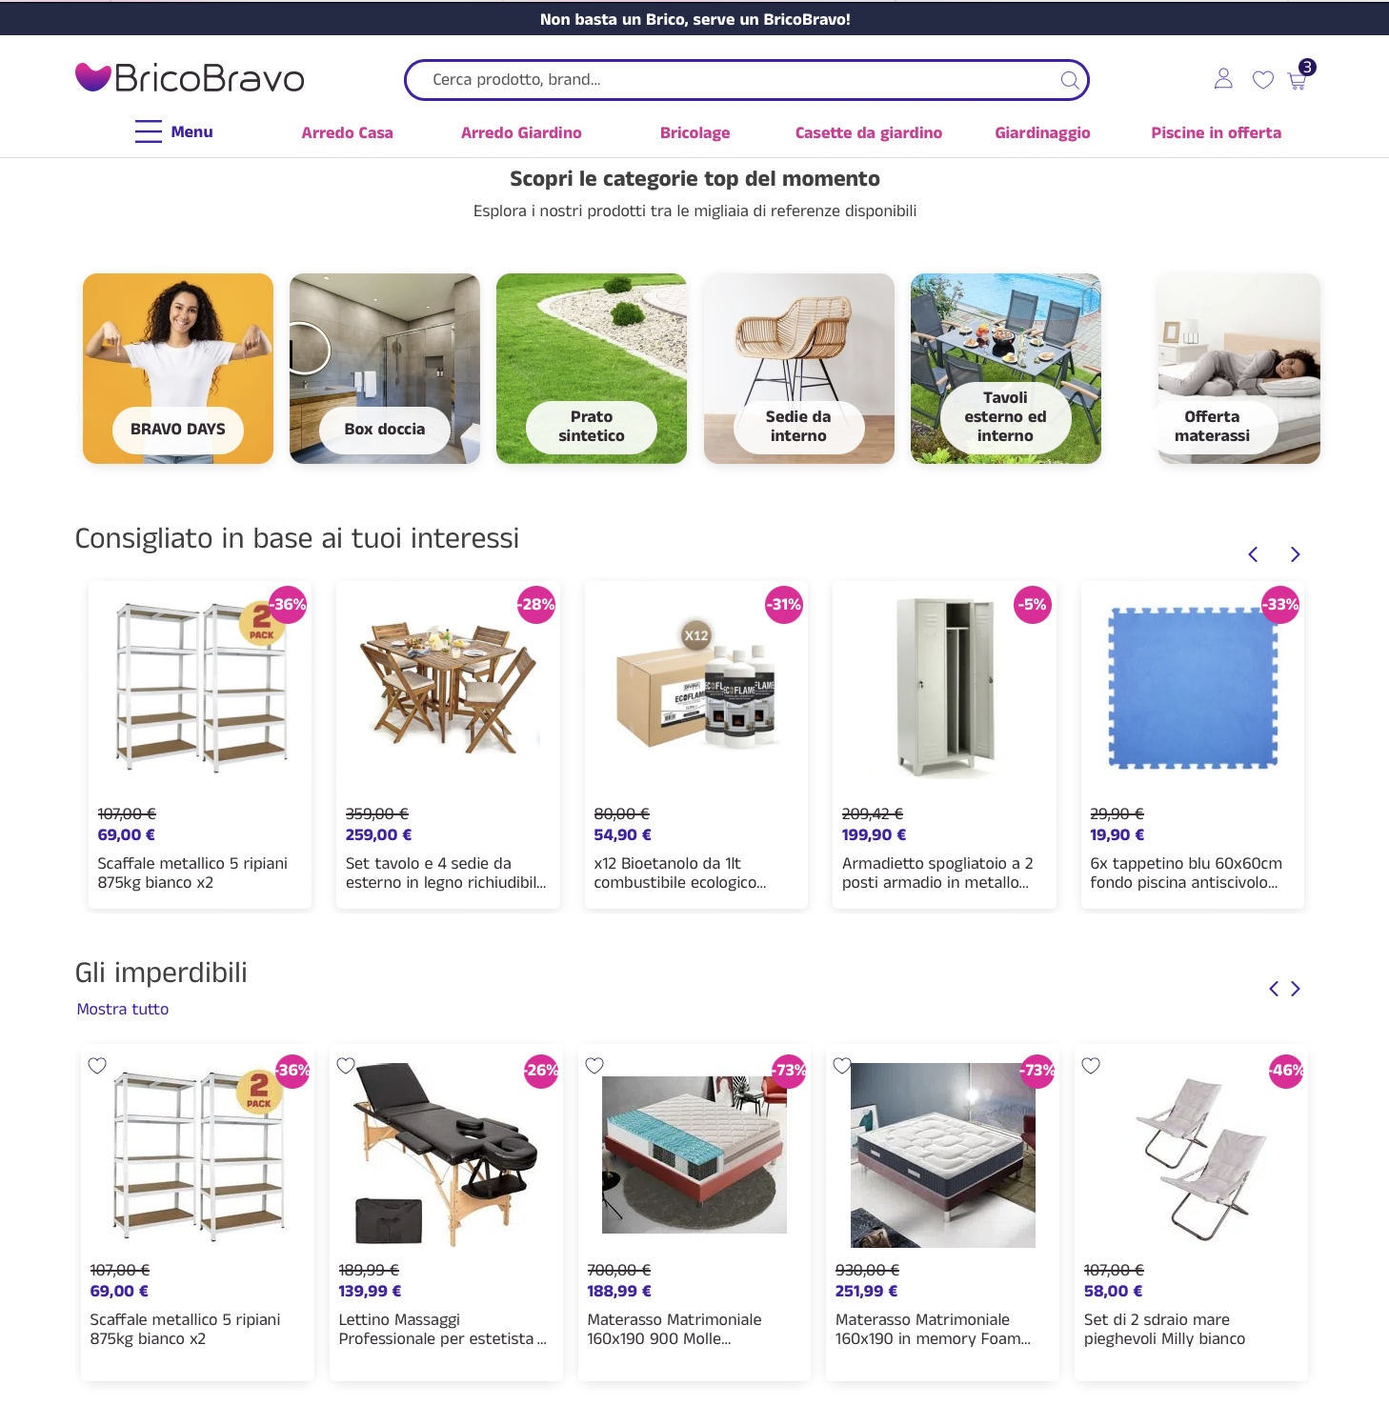Viewport: 1389px width, 1425px height.
Task: Open the hamburger Menu
Action: (173, 132)
